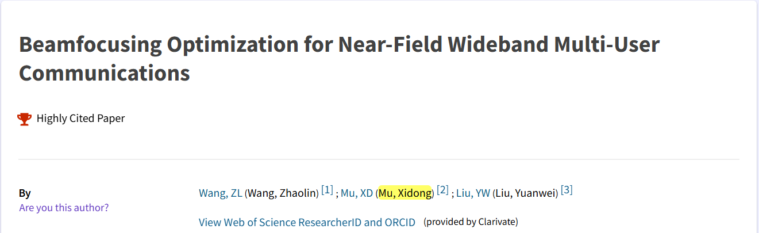Click affiliation reference [2]
The width and height of the screenshot is (759, 233).
442,190
